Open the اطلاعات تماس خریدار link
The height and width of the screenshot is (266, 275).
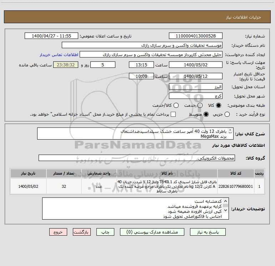coord(59,55)
